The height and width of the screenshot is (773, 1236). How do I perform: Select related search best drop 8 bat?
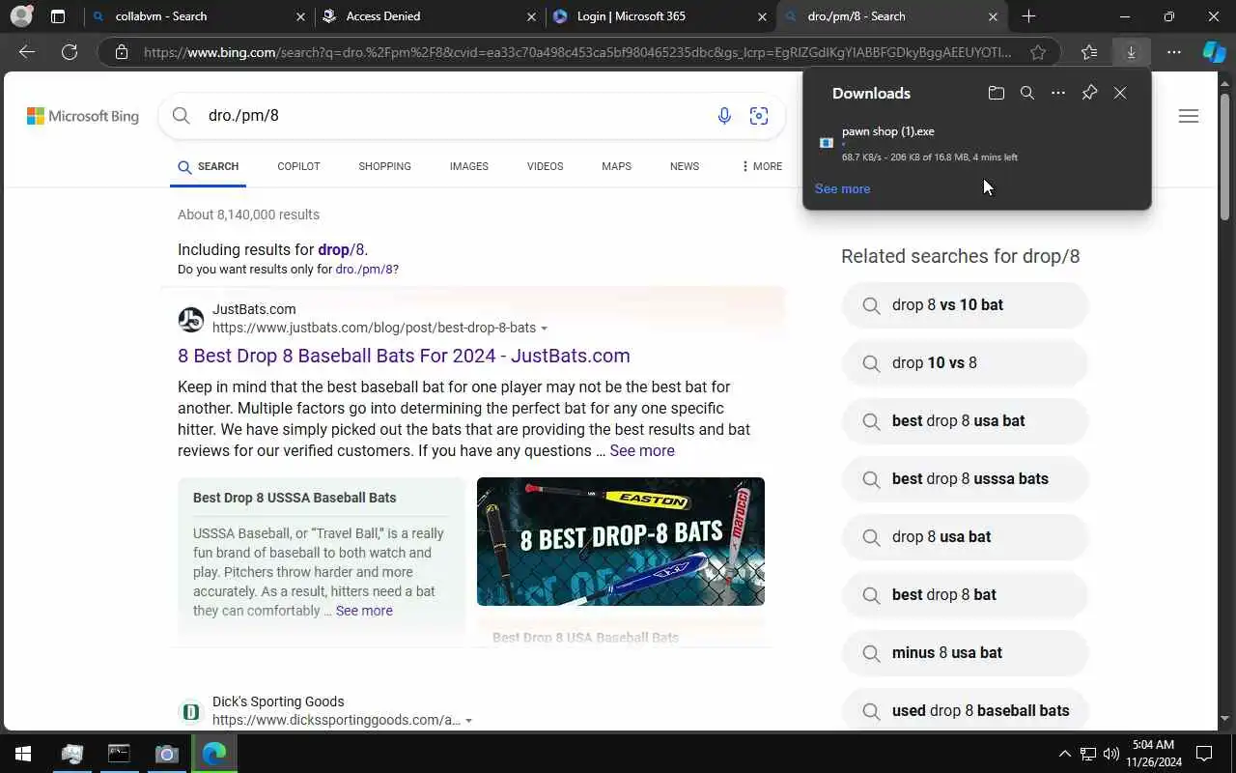(966, 595)
